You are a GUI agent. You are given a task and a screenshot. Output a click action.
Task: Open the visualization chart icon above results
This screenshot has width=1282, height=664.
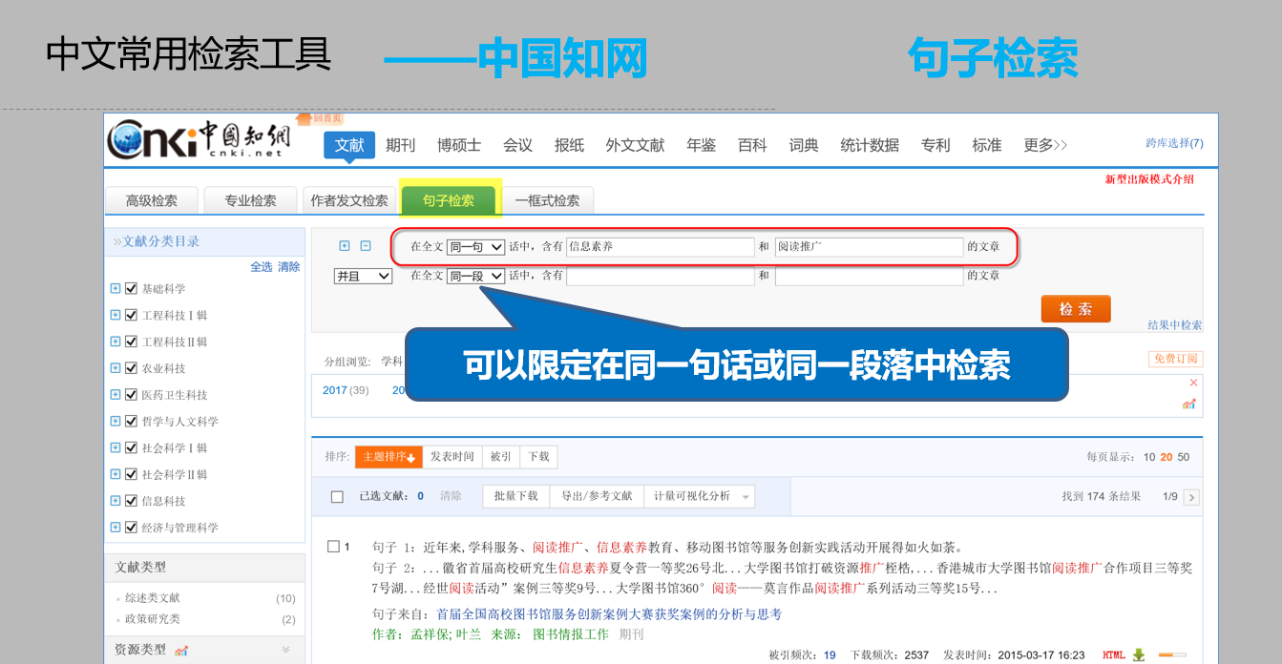(x=1188, y=404)
